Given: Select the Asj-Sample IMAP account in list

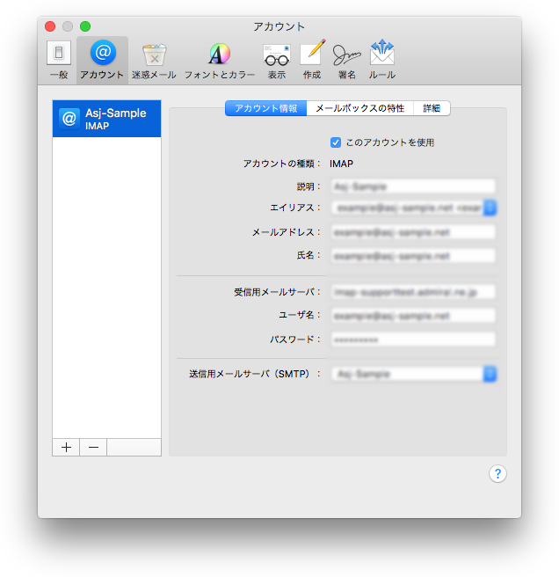Looking at the screenshot, I should coord(106,119).
